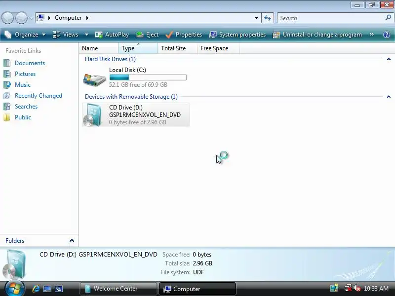Open Music favorite link
Image resolution: width=395 pixels, height=296 pixels.
pos(23,84)
